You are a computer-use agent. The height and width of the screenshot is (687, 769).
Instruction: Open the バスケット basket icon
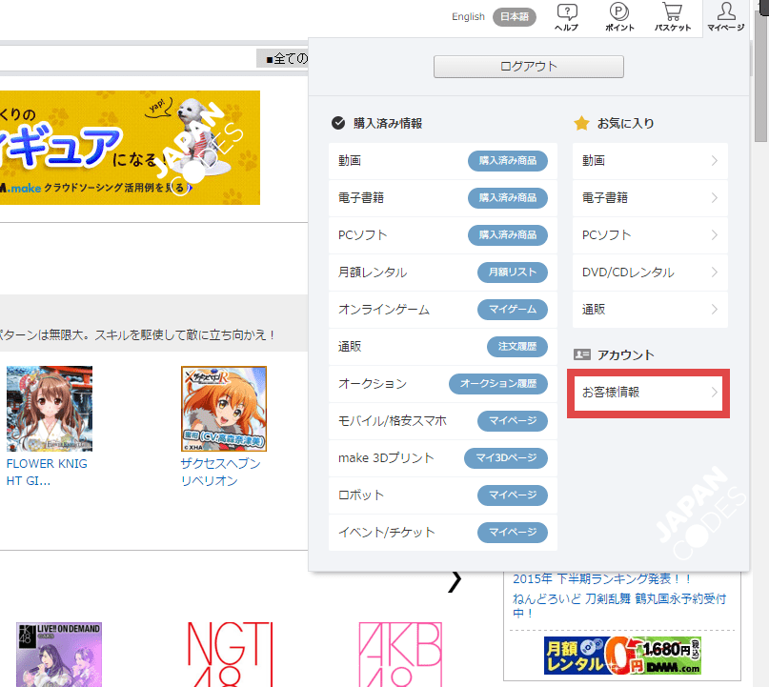pyautogui.click(x=673, y=17)
